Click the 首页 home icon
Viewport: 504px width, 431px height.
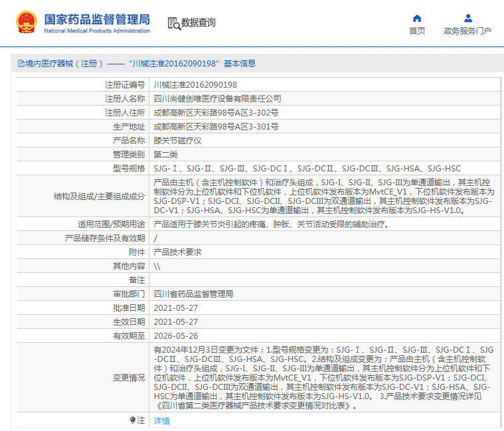[417, 19]
